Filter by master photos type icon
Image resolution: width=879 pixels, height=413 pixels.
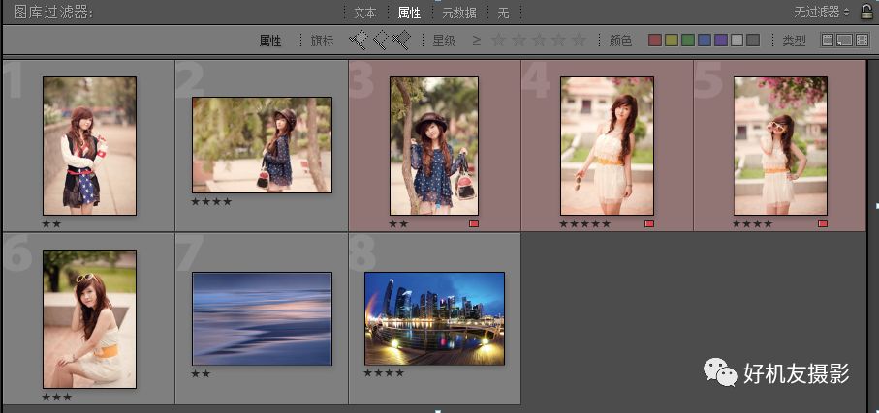tap(828, 41)
